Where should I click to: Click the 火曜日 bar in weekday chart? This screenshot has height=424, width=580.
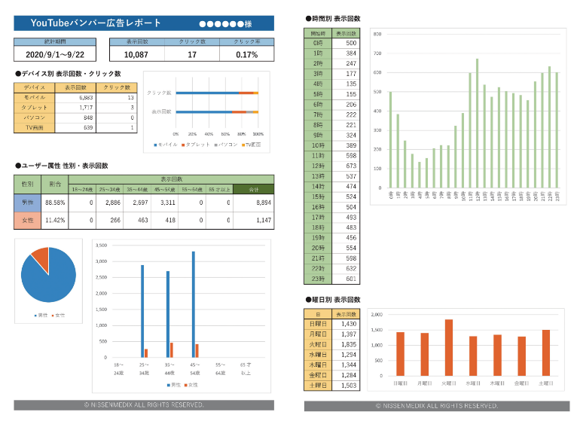click(x=449, y=348)
